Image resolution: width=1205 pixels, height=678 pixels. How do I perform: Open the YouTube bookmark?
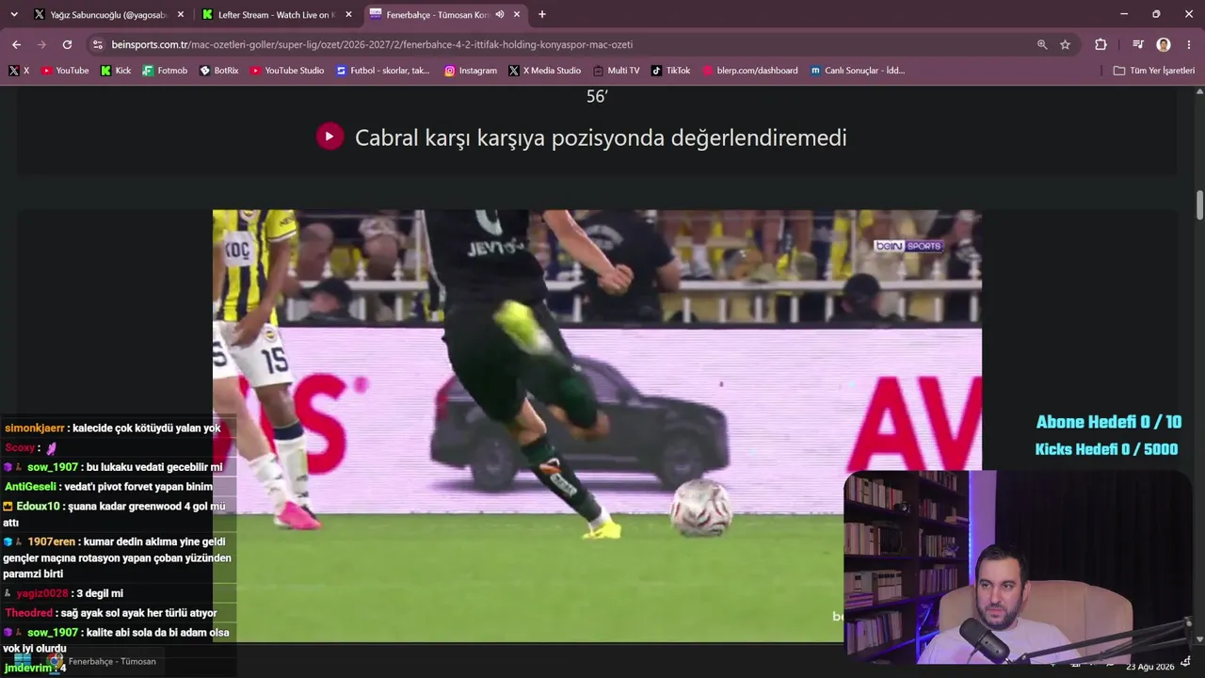[65, 71]
